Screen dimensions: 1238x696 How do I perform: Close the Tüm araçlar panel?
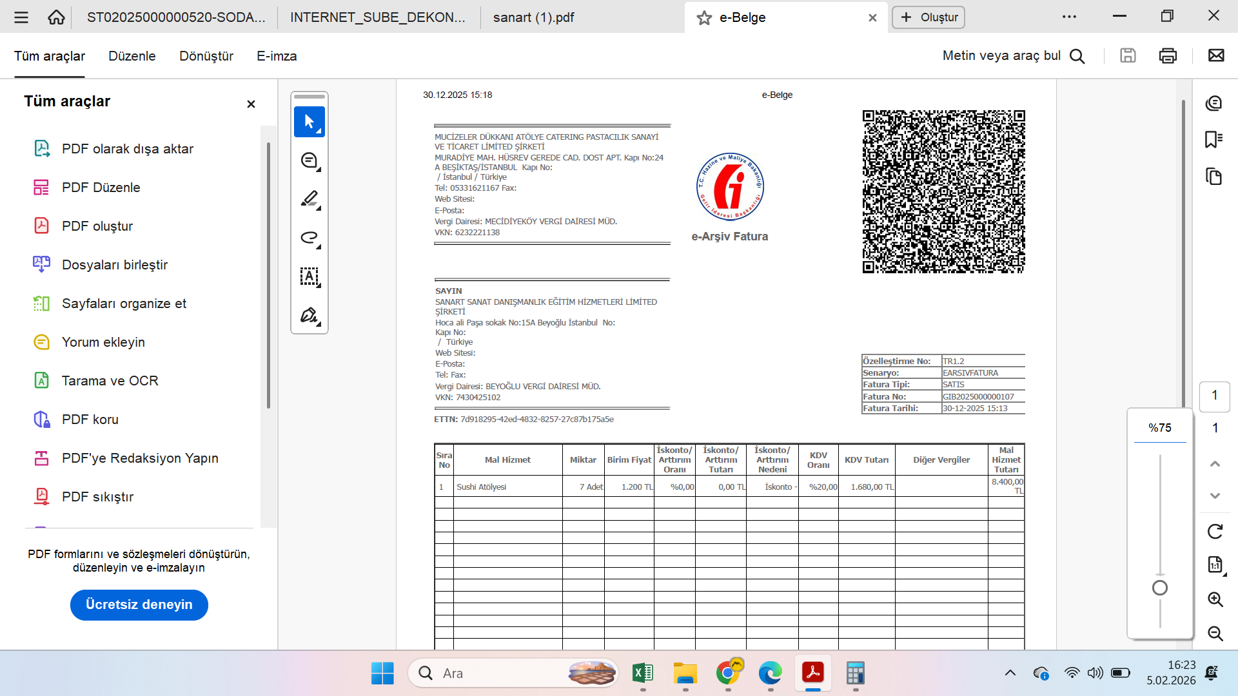pyautogui.click(x=251, y=104)
